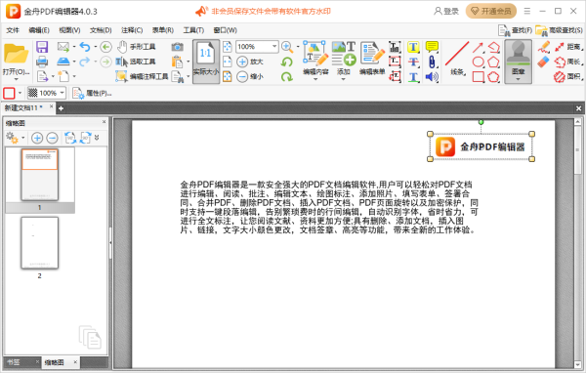The height and width of the screenshot is (373, 586).
Task: Activate the edit annotation tool (编辑注释工具)
Action: coord(142,76)
